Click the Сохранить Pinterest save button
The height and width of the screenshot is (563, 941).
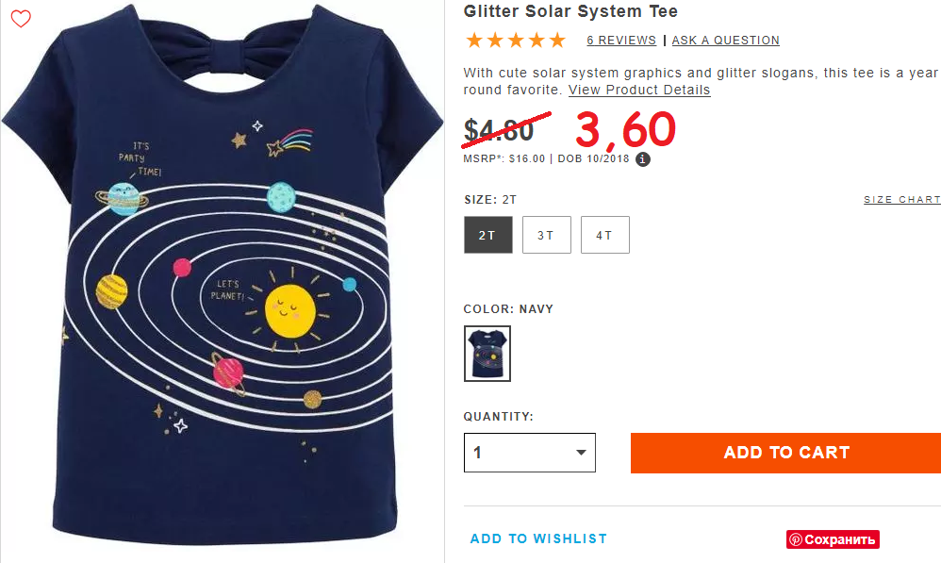[833, 539]
